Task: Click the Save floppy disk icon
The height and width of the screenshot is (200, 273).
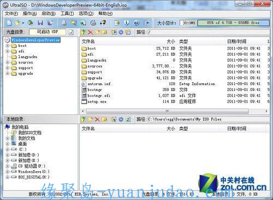Action: 40,23
